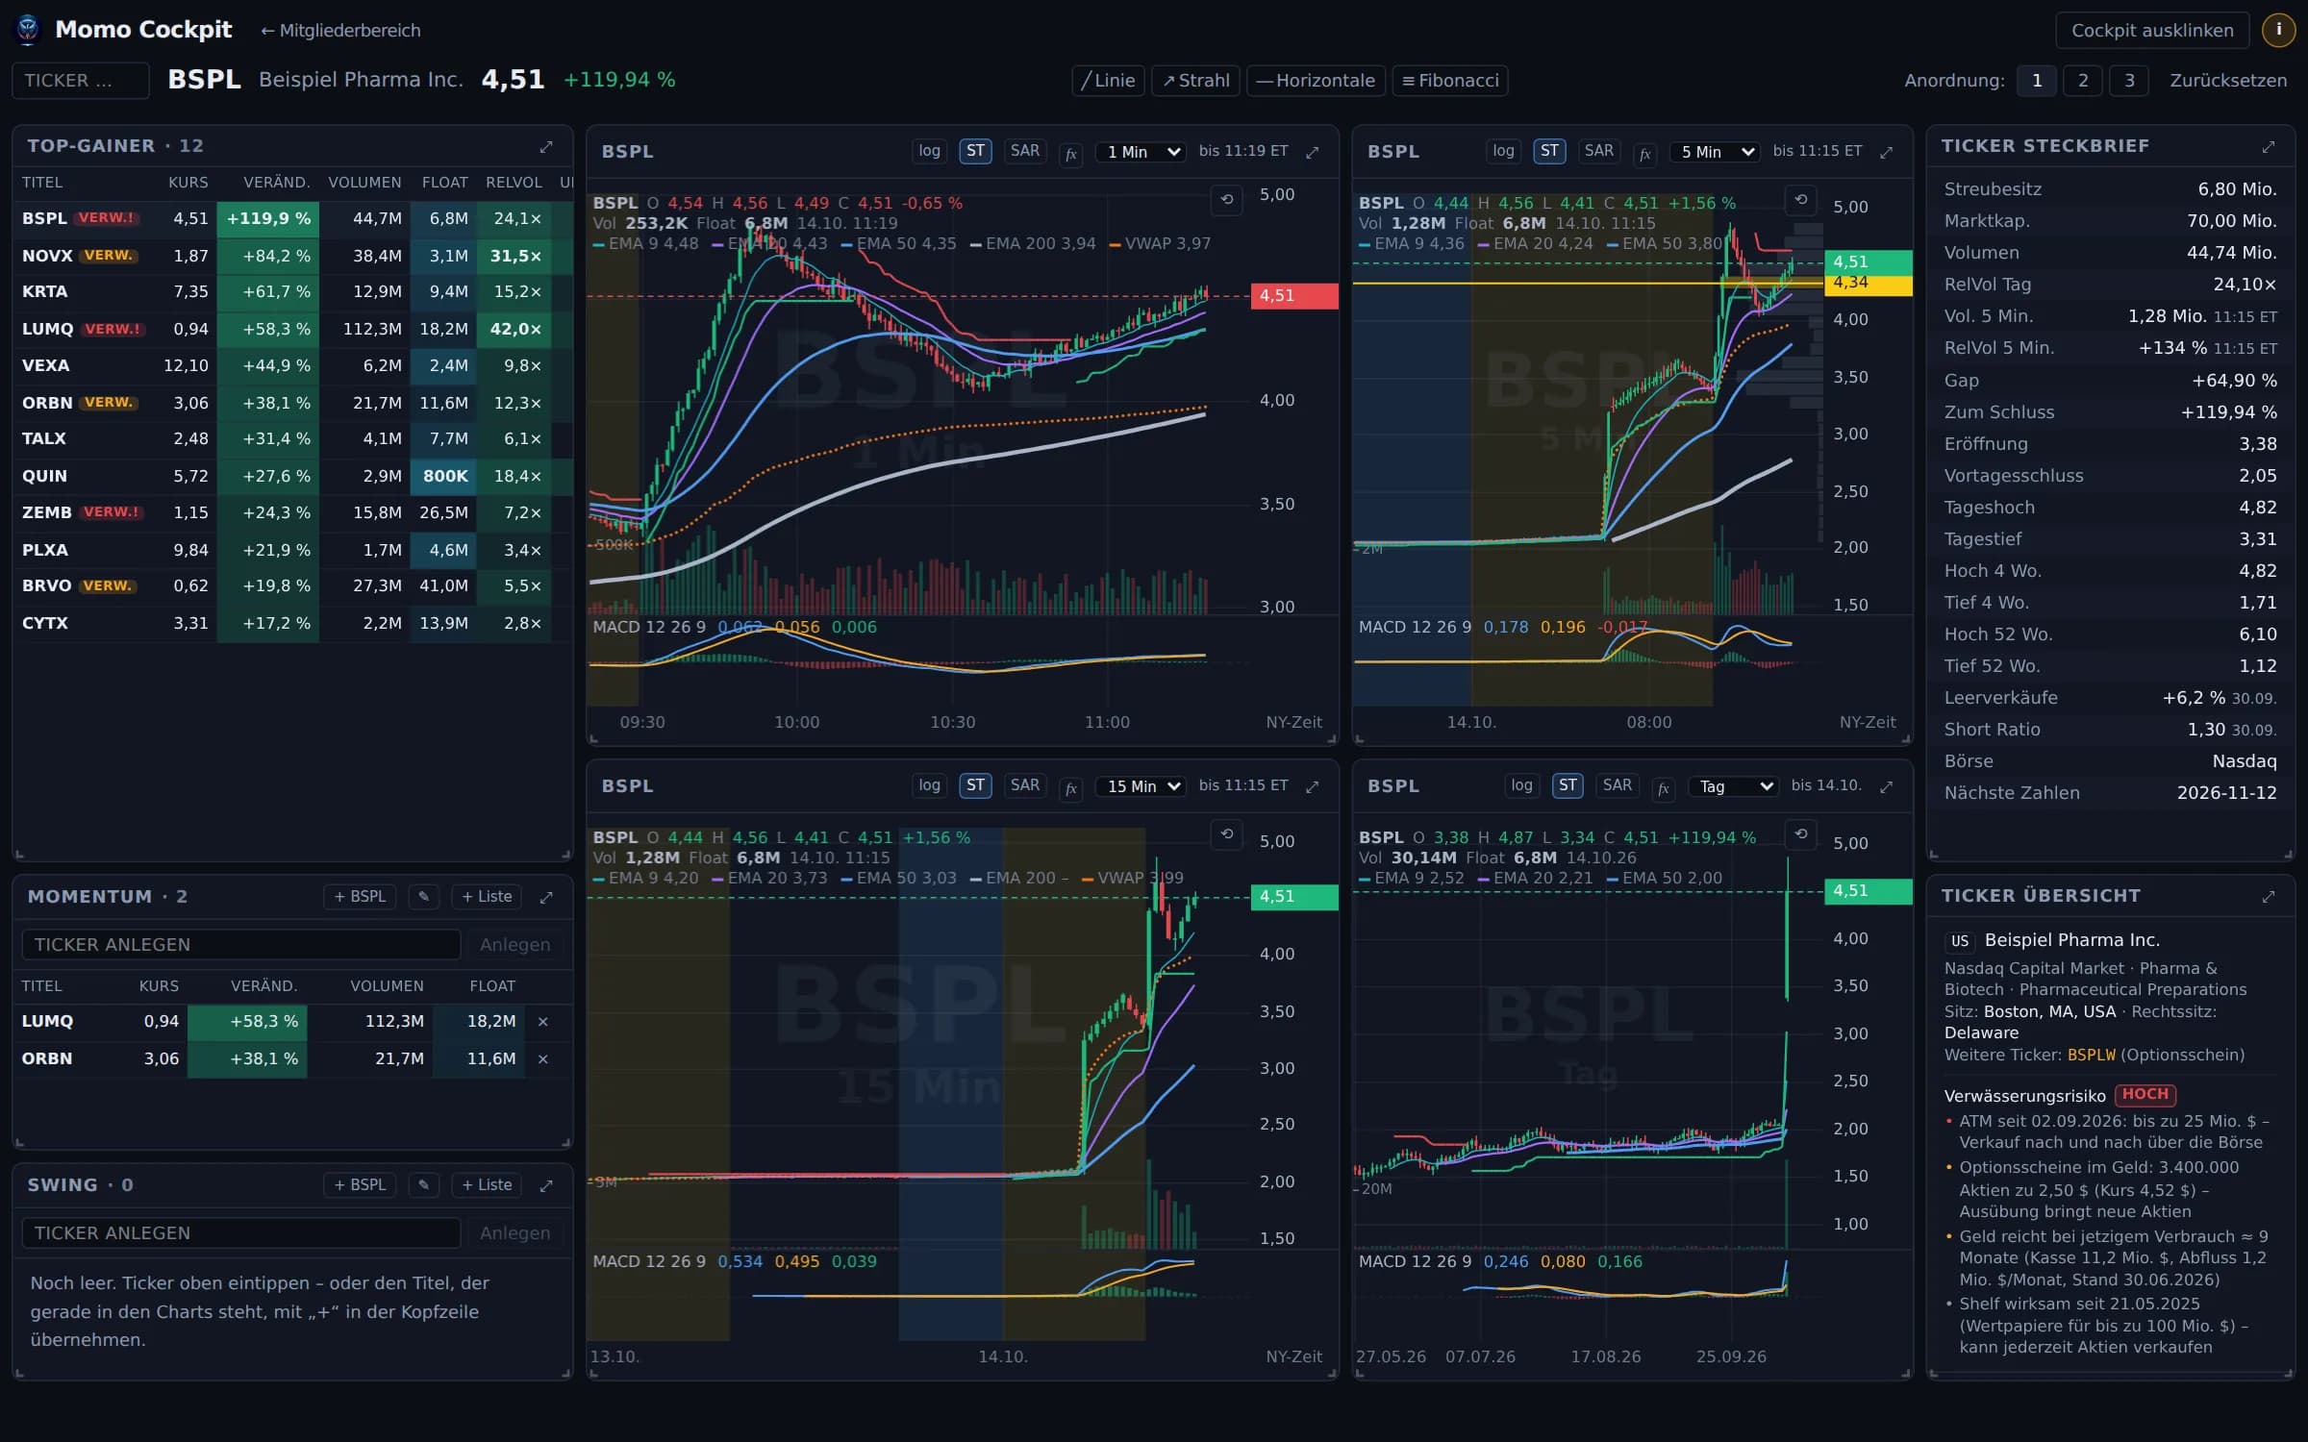The image size is (2308, 1442).
Task: Toggle log scale on 5 Min chart
Action: [x=1503, y=151]
